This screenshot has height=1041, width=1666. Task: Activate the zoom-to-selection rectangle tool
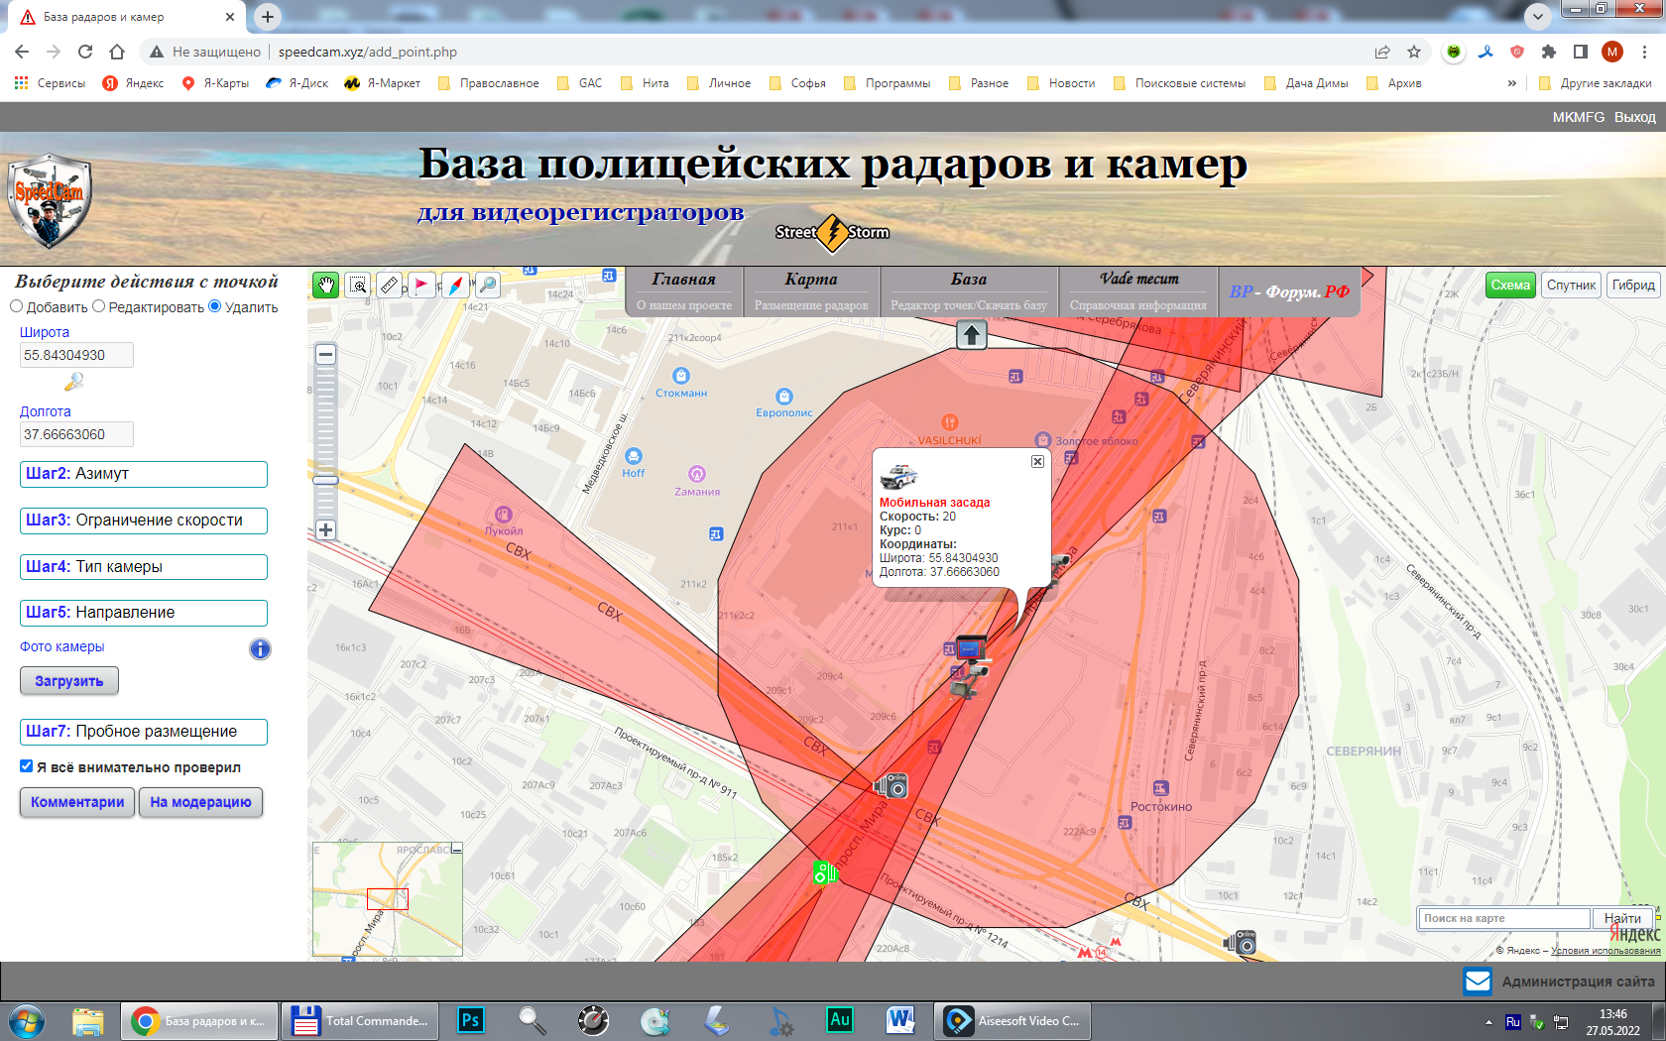(x=358, y=286)
